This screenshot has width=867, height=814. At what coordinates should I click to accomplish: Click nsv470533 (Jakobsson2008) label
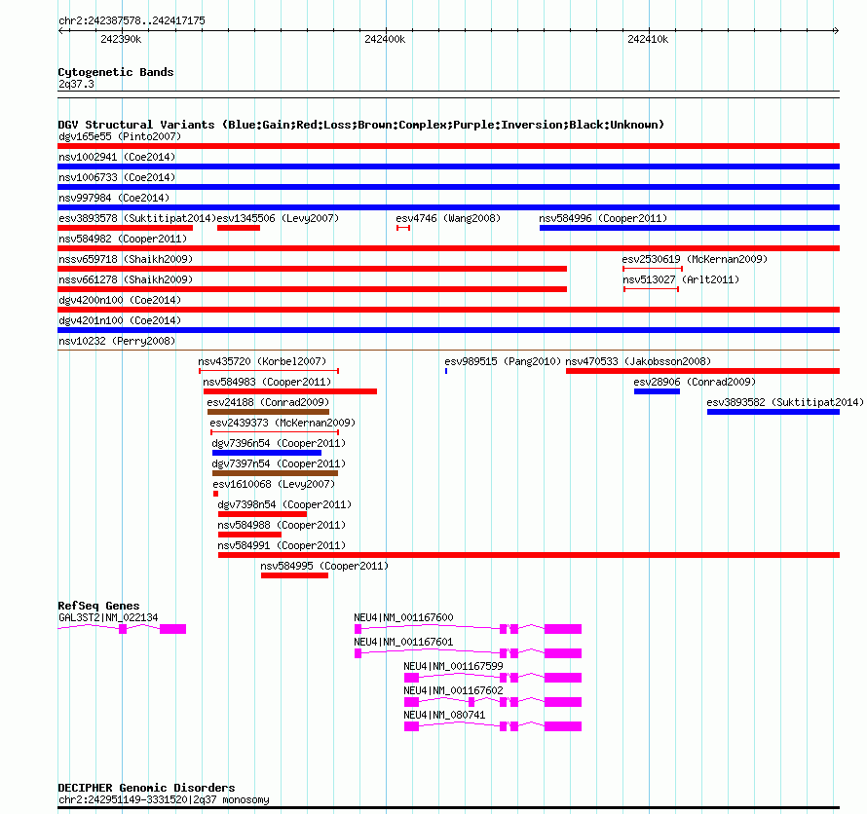[638, 361]
